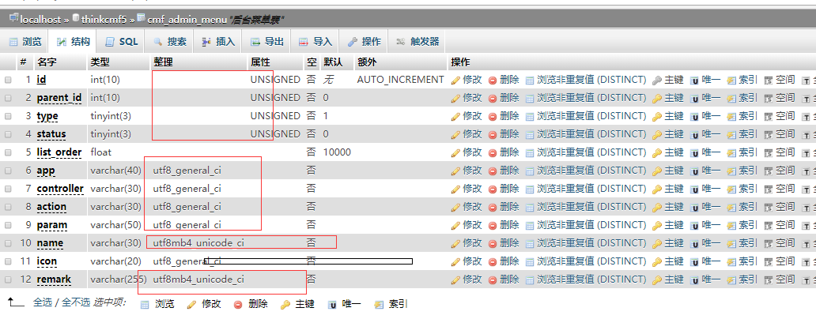Click the red delete icon for name row
Viewport: 816px width, 319px height.
(493, 243)
